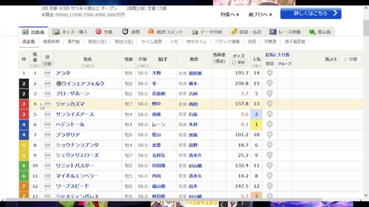Select the 馬柱(9走) sub-tab

[x=124, y=41]
